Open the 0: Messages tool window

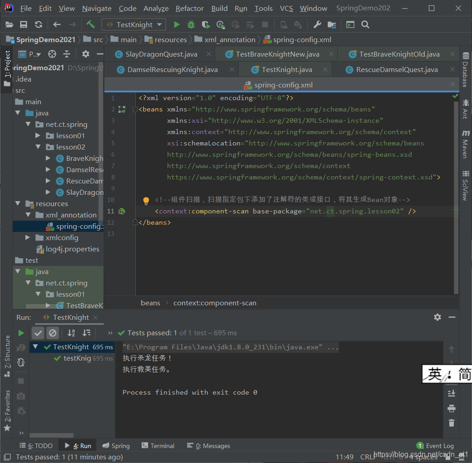(209, 446)
